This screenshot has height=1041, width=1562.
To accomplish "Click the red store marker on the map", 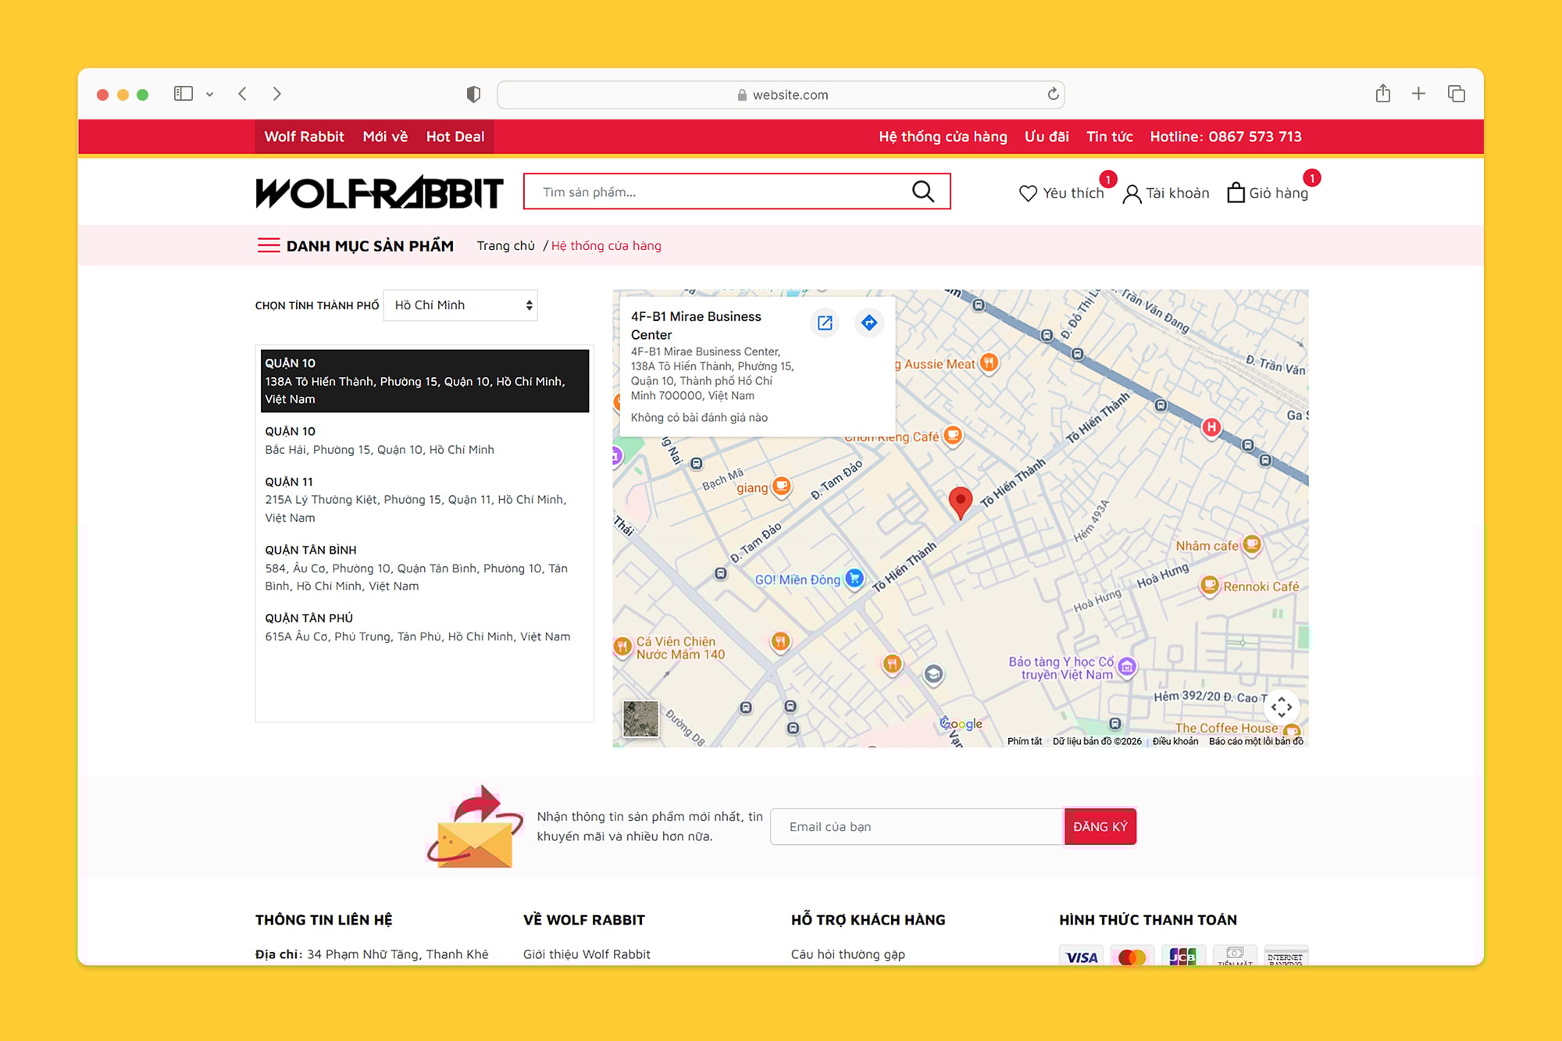I will [960, 501].
